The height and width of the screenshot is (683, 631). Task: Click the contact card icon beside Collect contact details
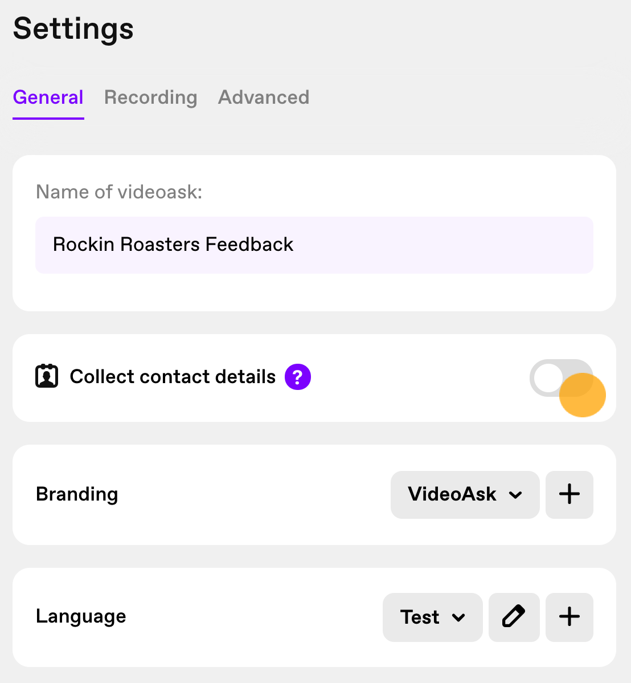47,376
